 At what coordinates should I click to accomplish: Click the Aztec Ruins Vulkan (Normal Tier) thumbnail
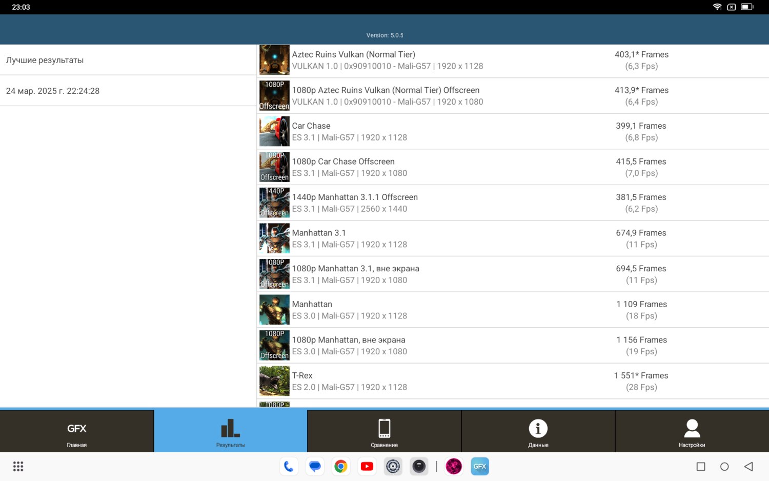274,60
